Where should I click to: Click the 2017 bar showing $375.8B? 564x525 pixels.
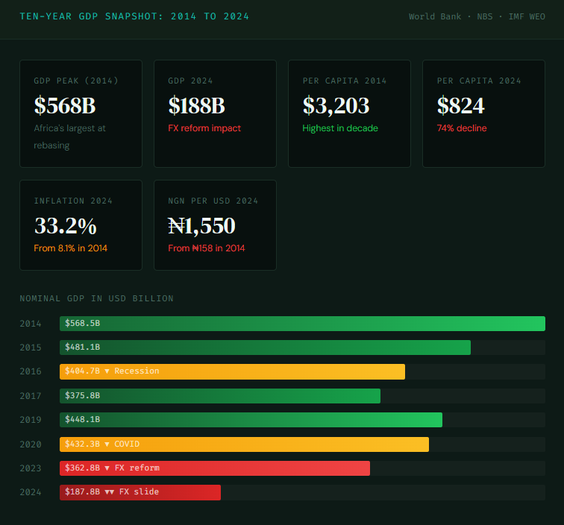click(220, 395)
